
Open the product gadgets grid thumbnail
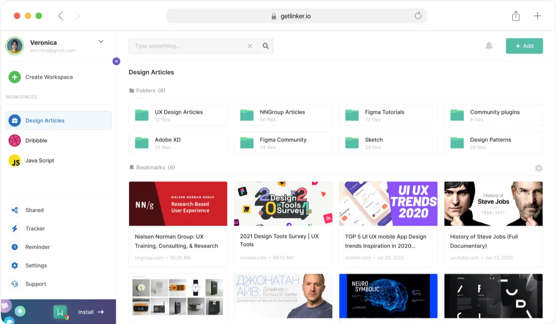(178, 297)
